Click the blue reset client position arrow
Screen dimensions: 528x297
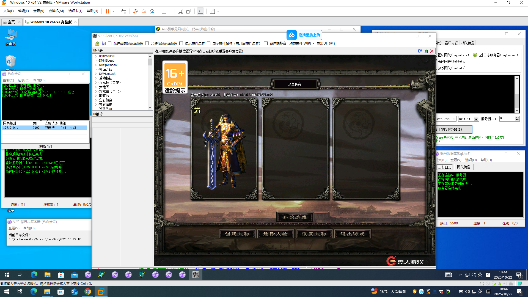click(x=419, y=51)
